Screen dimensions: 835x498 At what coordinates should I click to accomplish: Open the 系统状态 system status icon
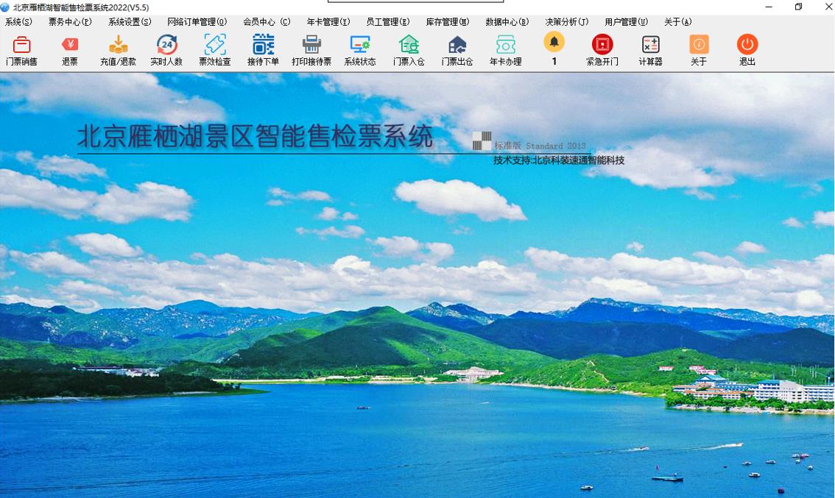coord(360,49)
